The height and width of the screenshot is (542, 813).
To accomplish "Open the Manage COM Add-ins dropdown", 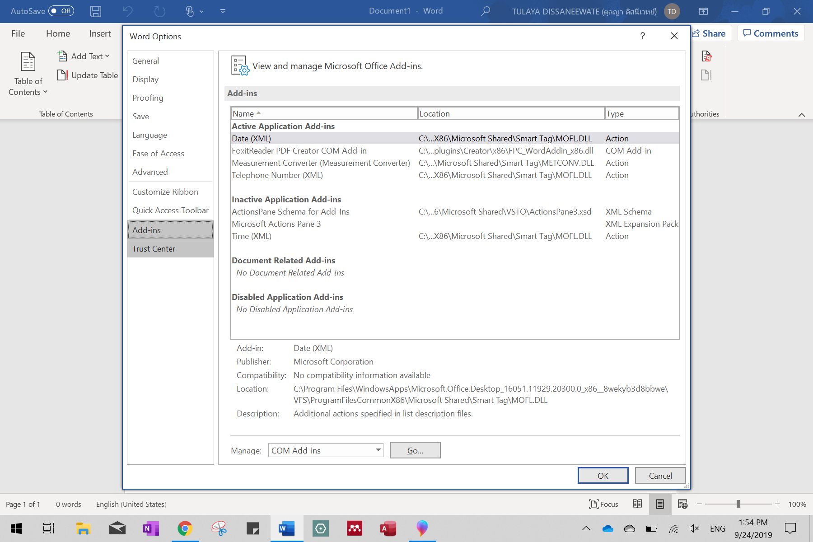I will pos(326,450).
